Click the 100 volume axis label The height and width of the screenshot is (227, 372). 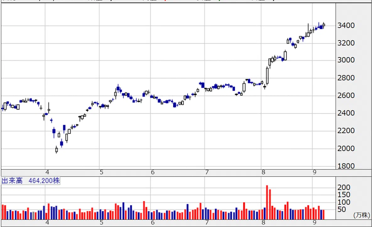coord(344,202)
